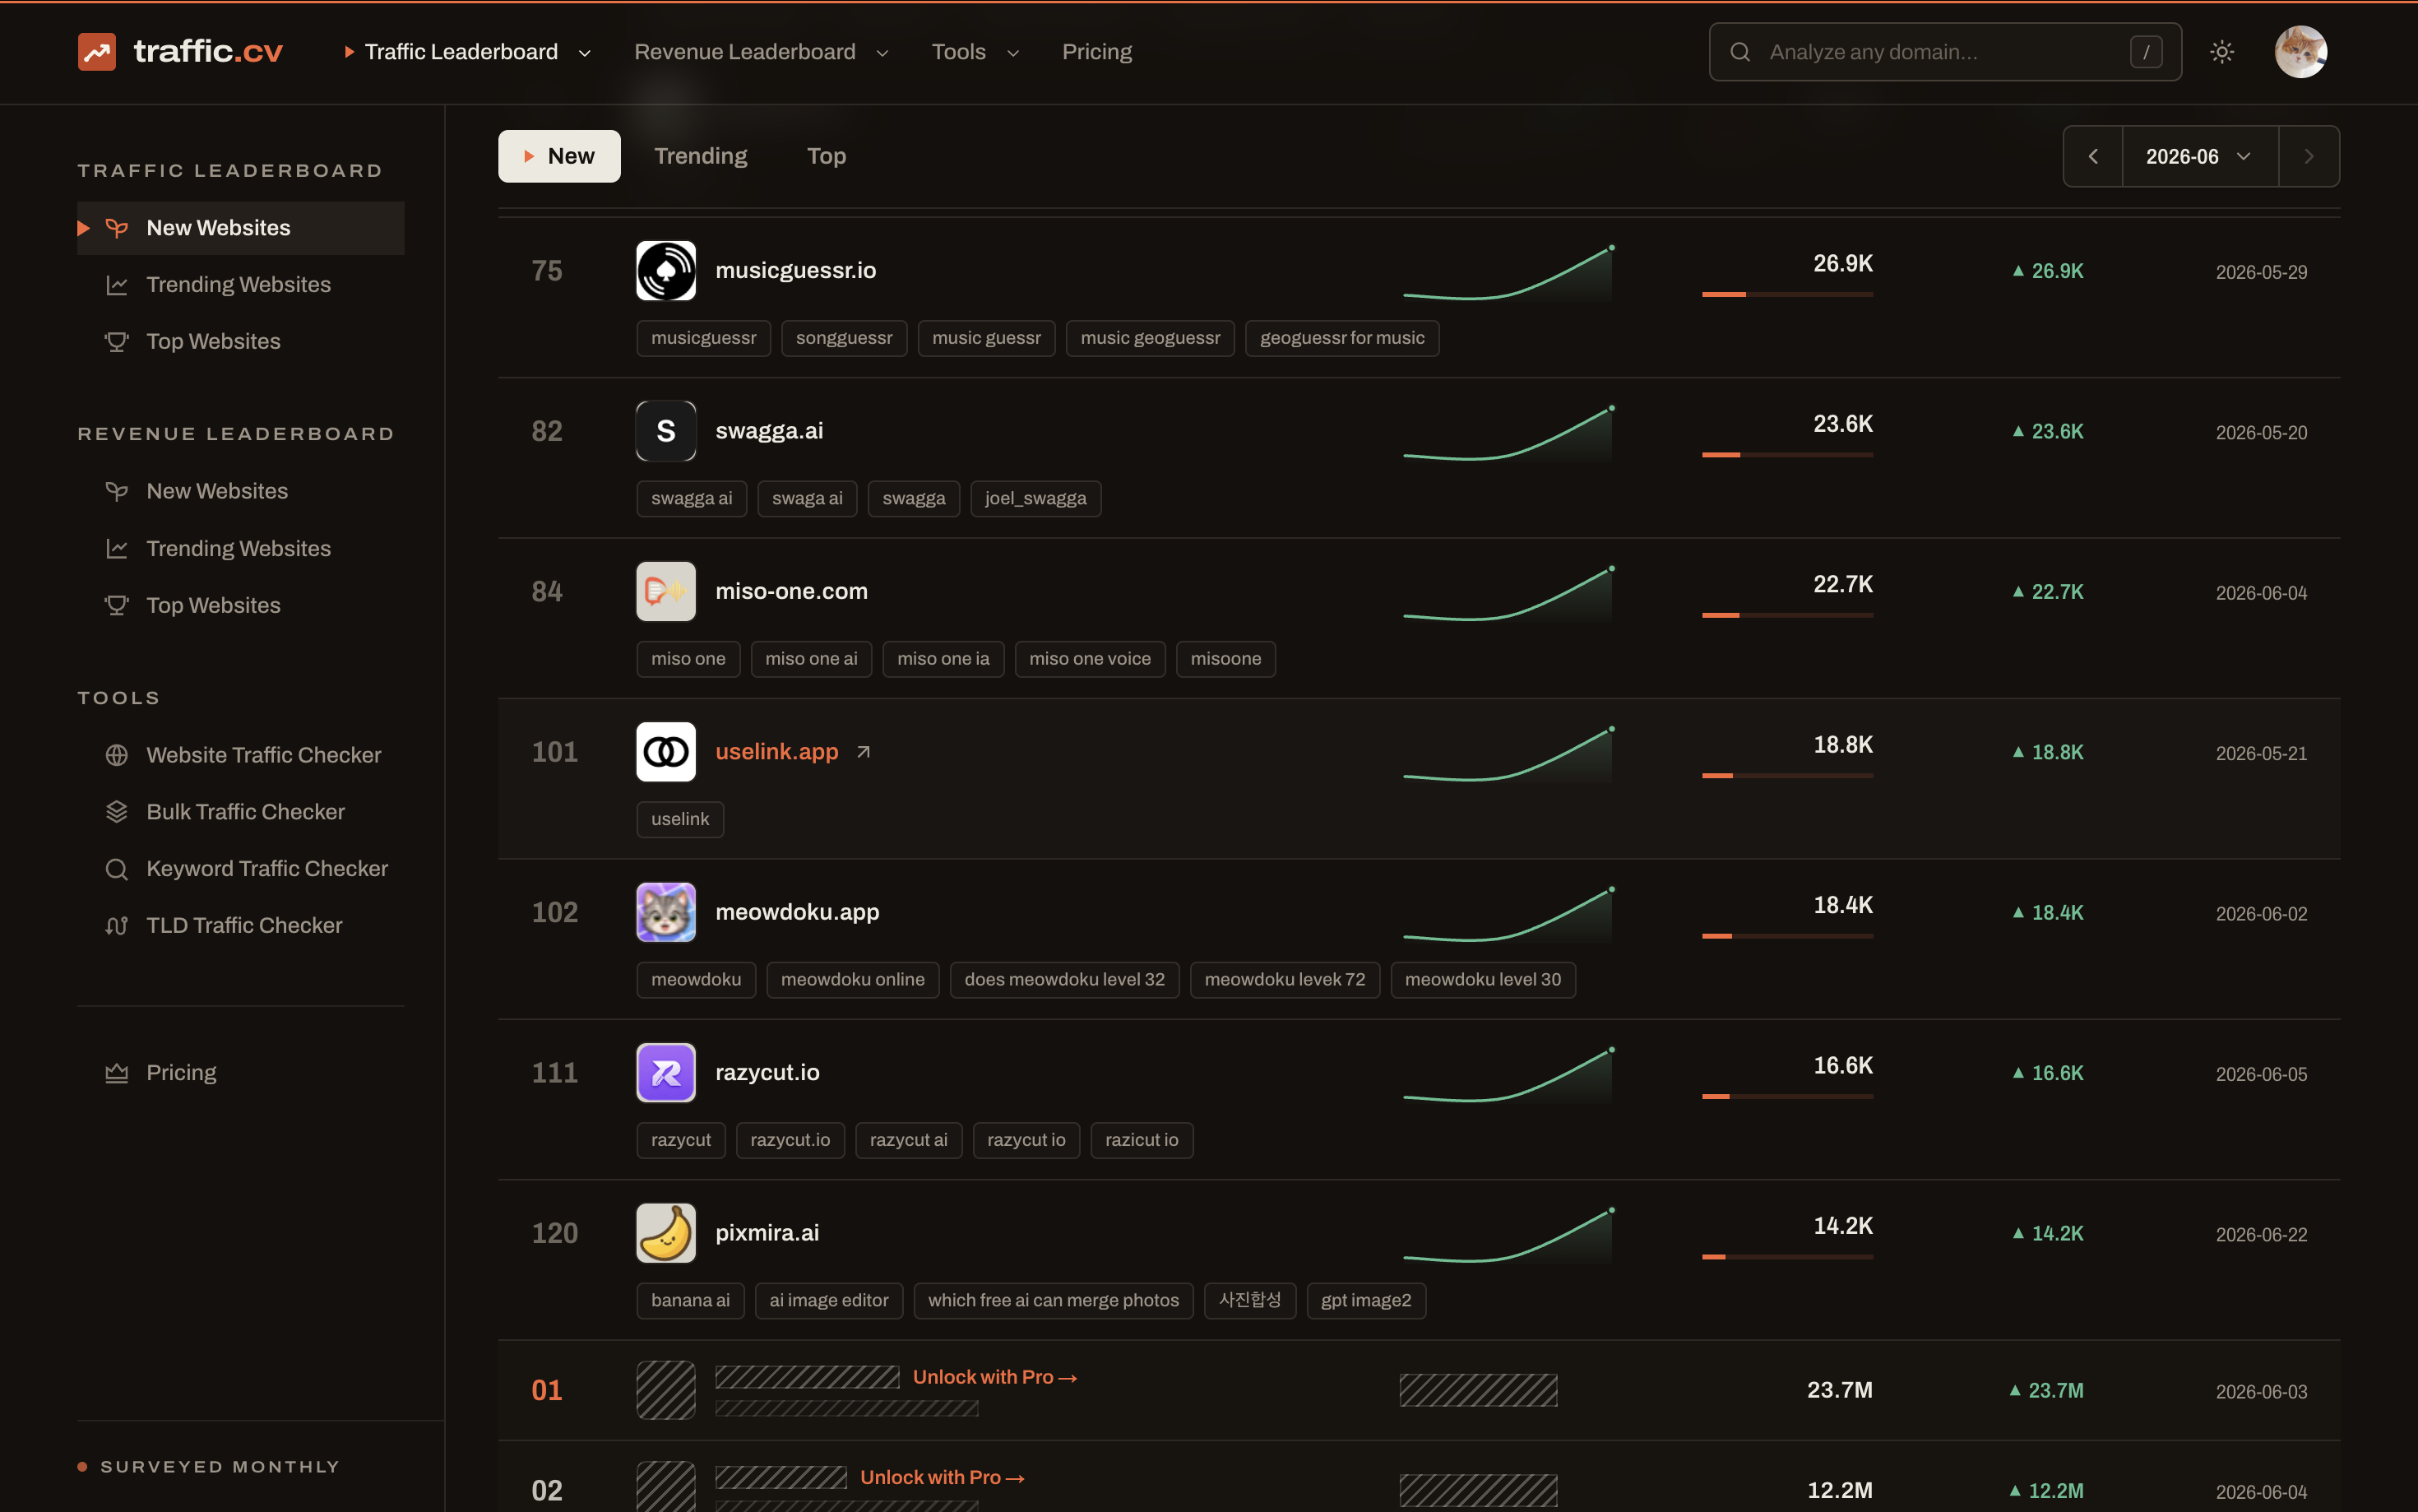Click Trending Websites chart icon under Revenue Leaderboard
The image size is (2418, 1512).
tap(117, 549)
